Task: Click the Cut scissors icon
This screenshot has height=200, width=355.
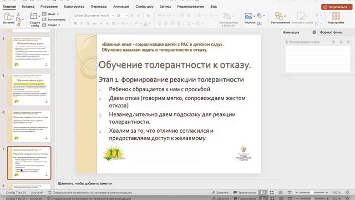Action: coord(18,14)
